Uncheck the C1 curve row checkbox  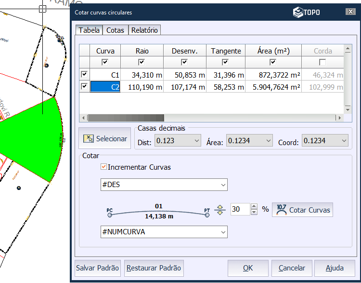point(84,74)
